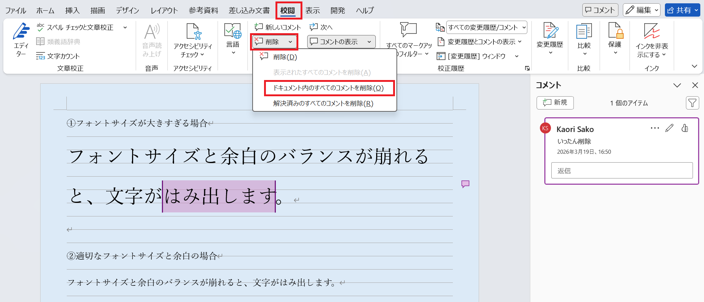The height and width of the screenshot is (302, 704).
Task: Open the [変更履歴] ウィンドウ
Action: tap(471, 56)
